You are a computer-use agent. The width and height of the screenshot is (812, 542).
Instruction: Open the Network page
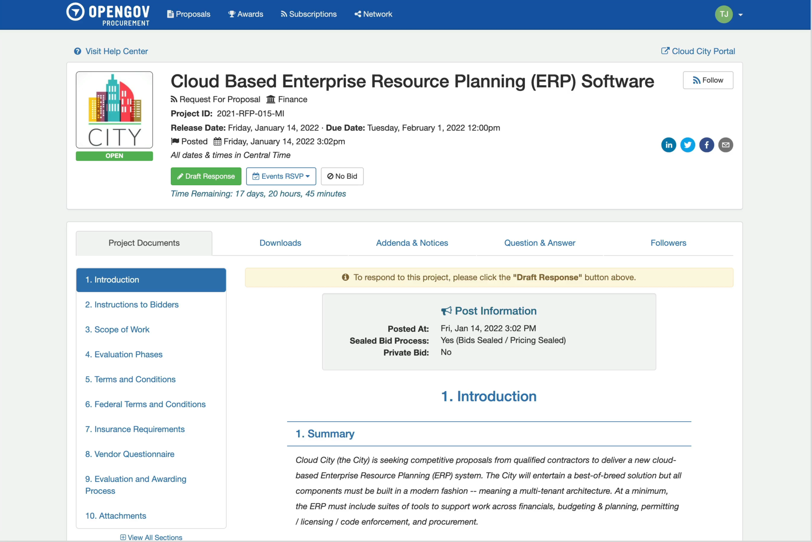point(373,14)
